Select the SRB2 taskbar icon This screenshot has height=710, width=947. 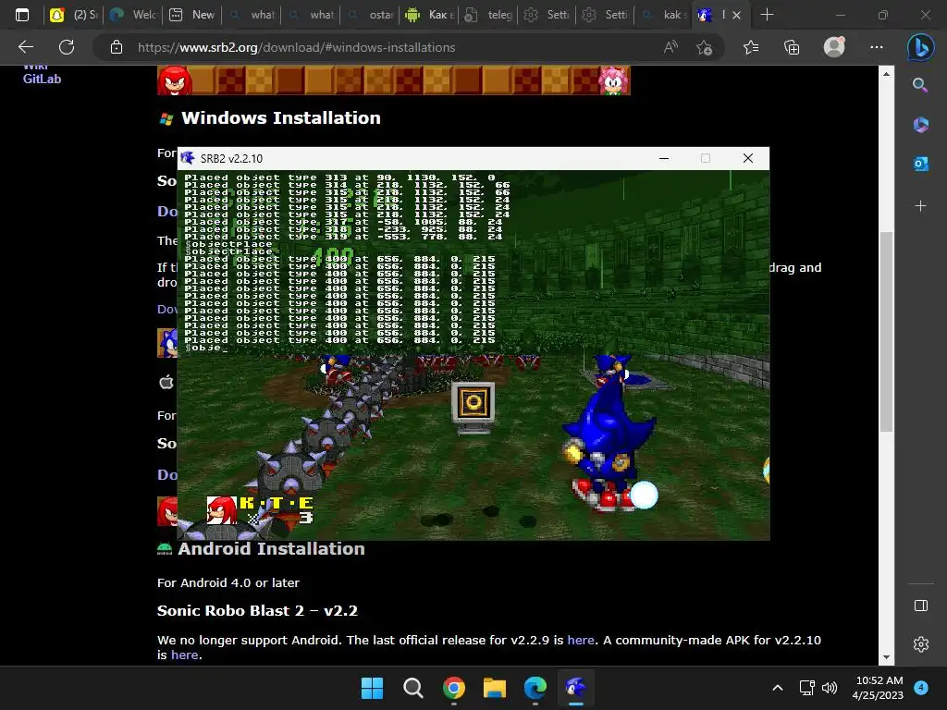coord(576,688)
